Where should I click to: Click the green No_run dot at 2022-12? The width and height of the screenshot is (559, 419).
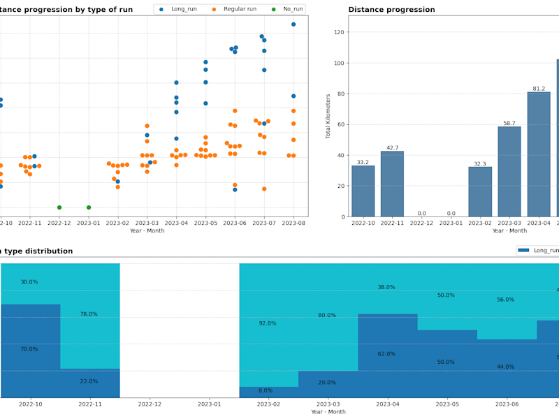(x=59, y=207)
